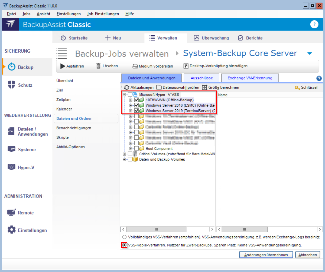Viewport: 325px width, 272px height.
Task: Click the Schlüssel key icon
Action: coord(297,88)
